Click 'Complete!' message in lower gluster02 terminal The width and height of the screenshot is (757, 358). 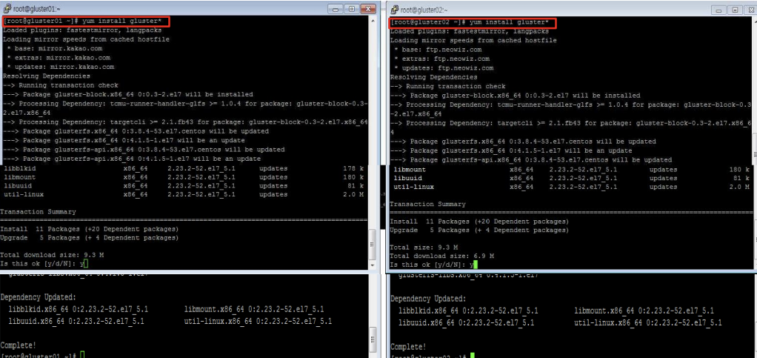click(408, 347)
